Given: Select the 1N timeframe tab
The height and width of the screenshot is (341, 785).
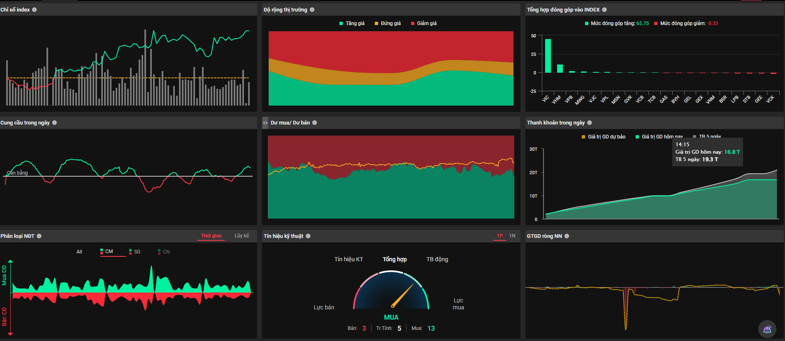Looking at the screenshot, I should coord(512,236).
